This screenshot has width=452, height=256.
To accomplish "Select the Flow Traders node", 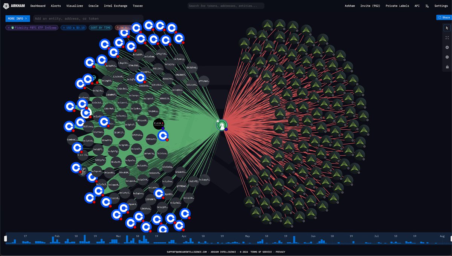I will click(x=159, y=124).
